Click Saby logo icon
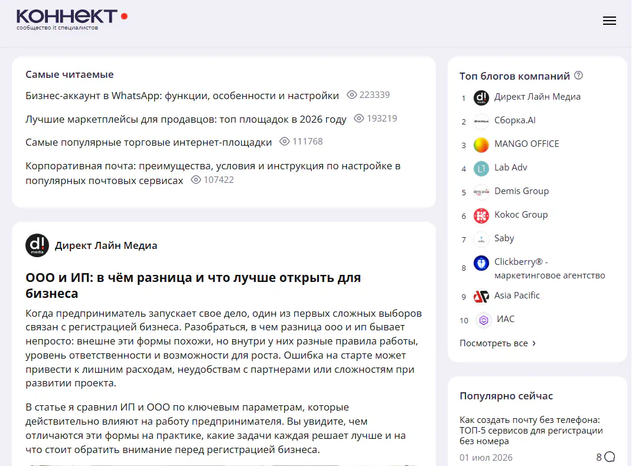 pos(481,239)
